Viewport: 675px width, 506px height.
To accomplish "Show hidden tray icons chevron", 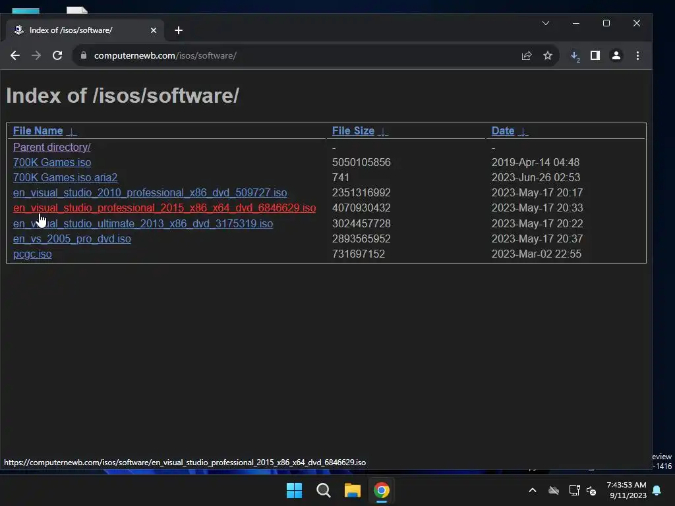I will click(x=533, y=490).
